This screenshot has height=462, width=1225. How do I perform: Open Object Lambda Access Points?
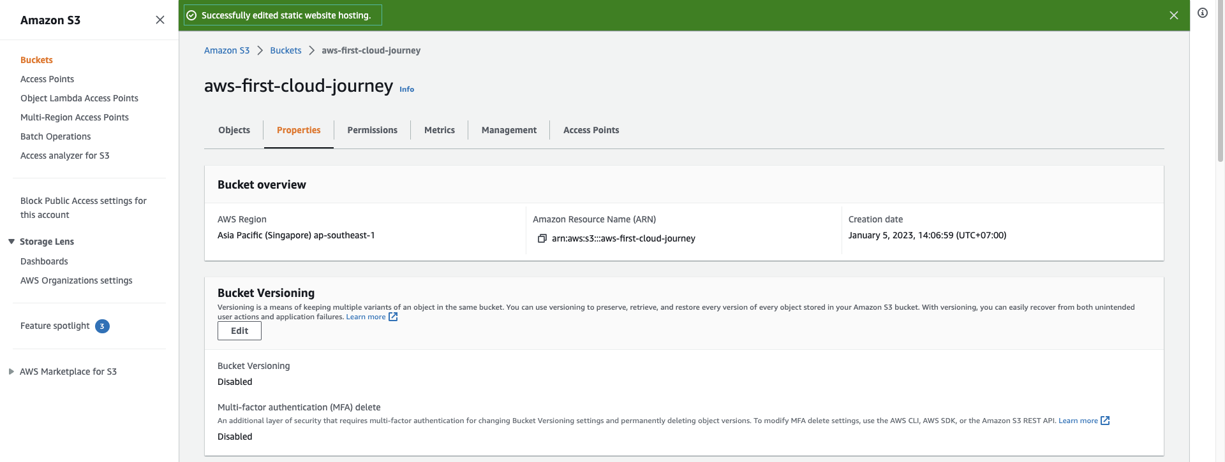[x=79, y=98]
